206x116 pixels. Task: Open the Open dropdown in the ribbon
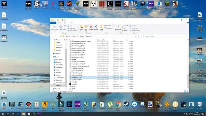click(x=125, y=26)
